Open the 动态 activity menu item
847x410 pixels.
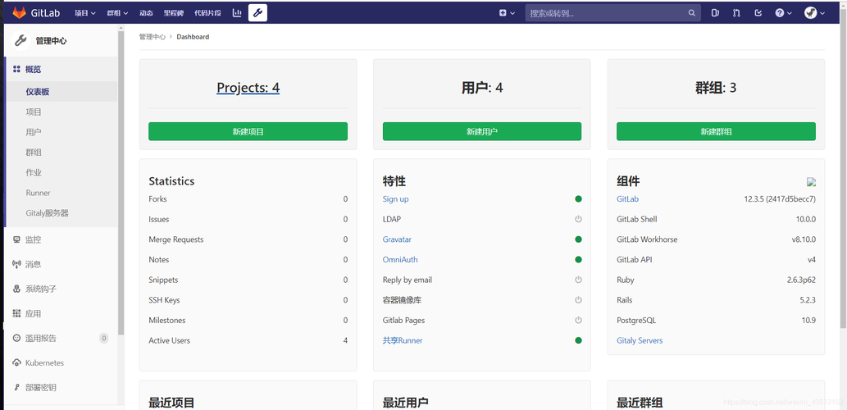tap(146, 13)
